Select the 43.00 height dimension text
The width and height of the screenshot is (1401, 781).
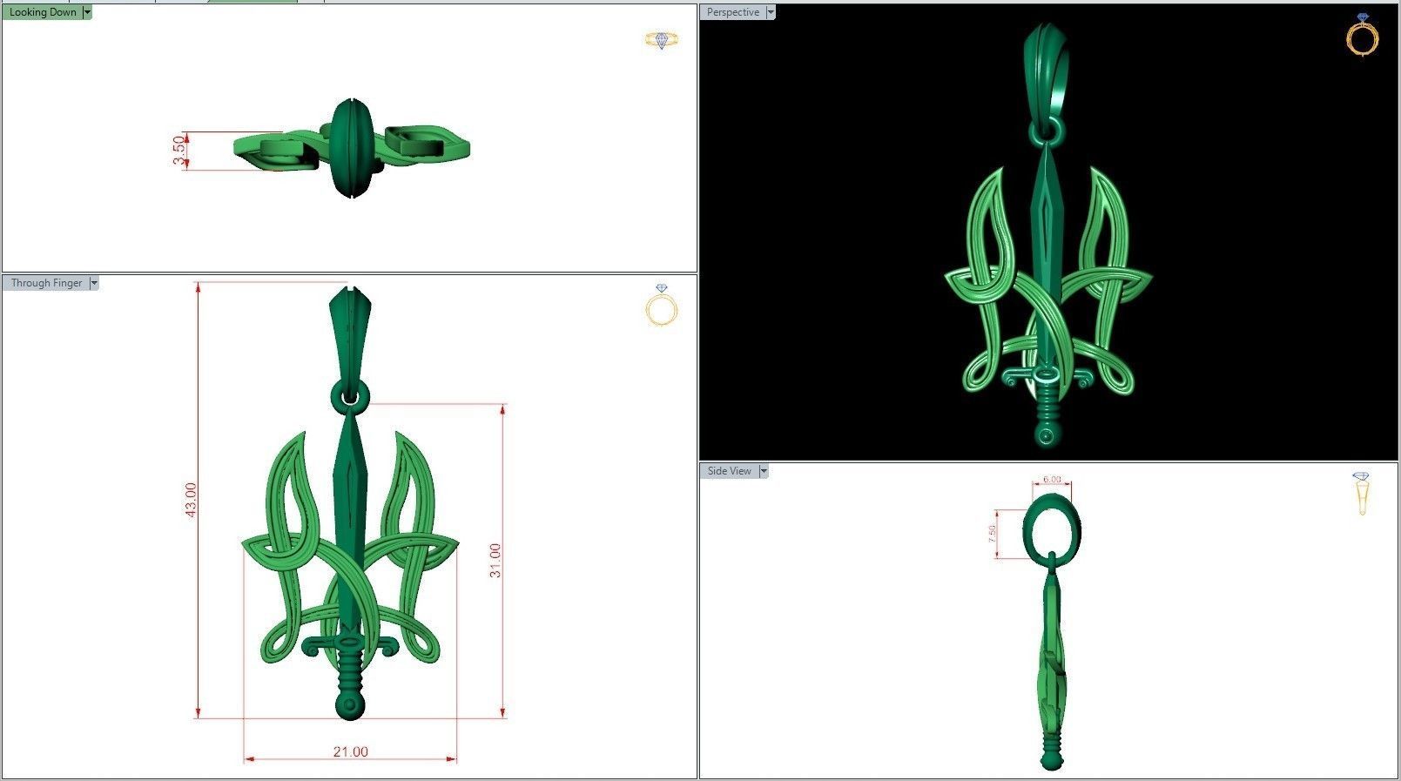click(x=191, y=501)
